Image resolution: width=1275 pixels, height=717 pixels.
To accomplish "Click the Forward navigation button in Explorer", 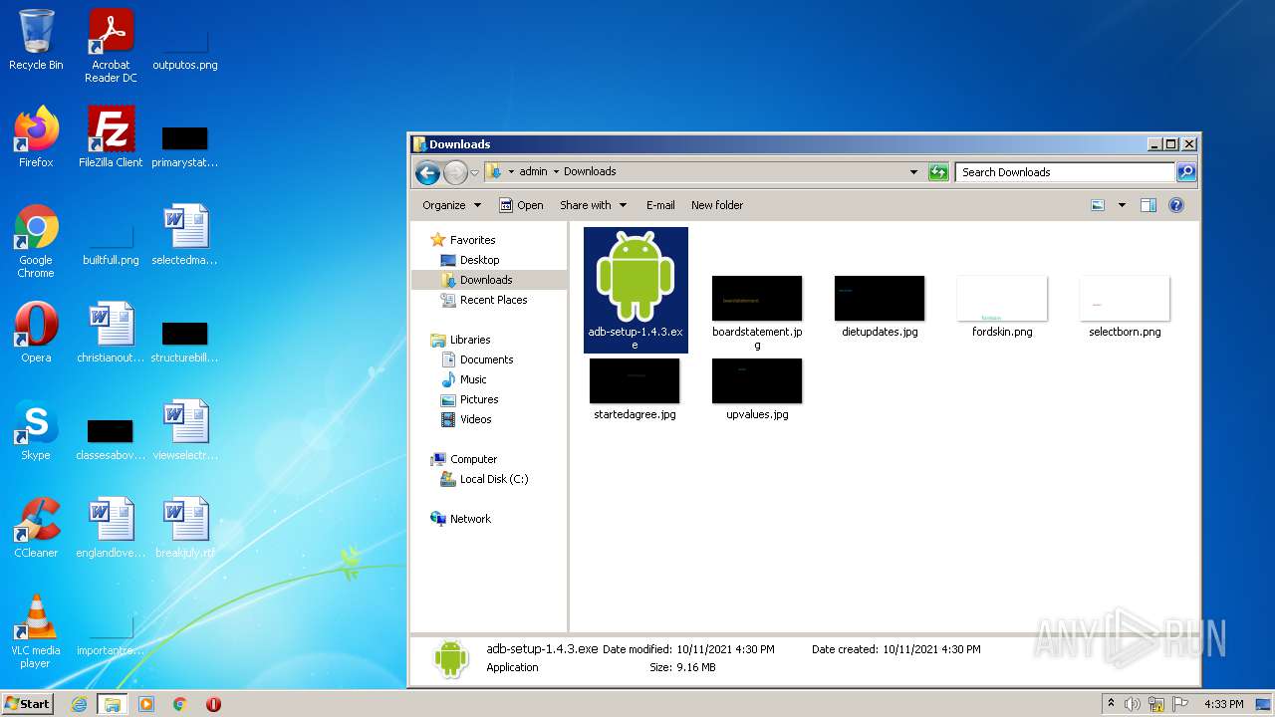I will [x=455, y=172].
